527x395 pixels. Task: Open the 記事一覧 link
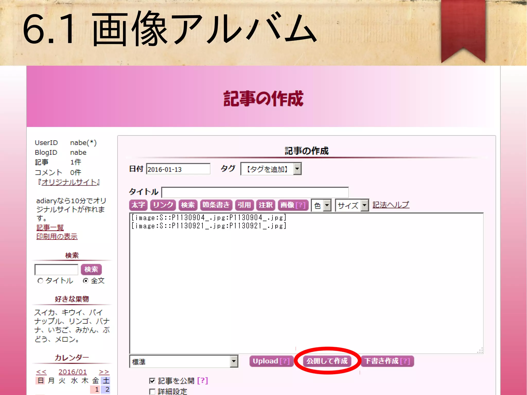[50, 227]
